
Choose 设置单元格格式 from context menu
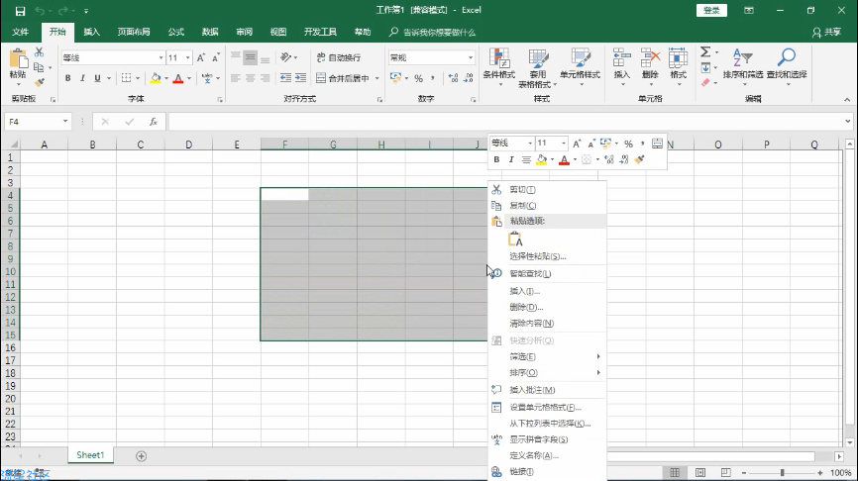545,407
